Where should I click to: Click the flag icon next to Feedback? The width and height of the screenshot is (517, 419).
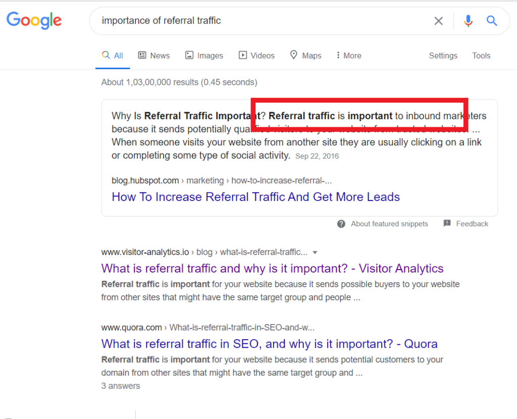point(447,224)
